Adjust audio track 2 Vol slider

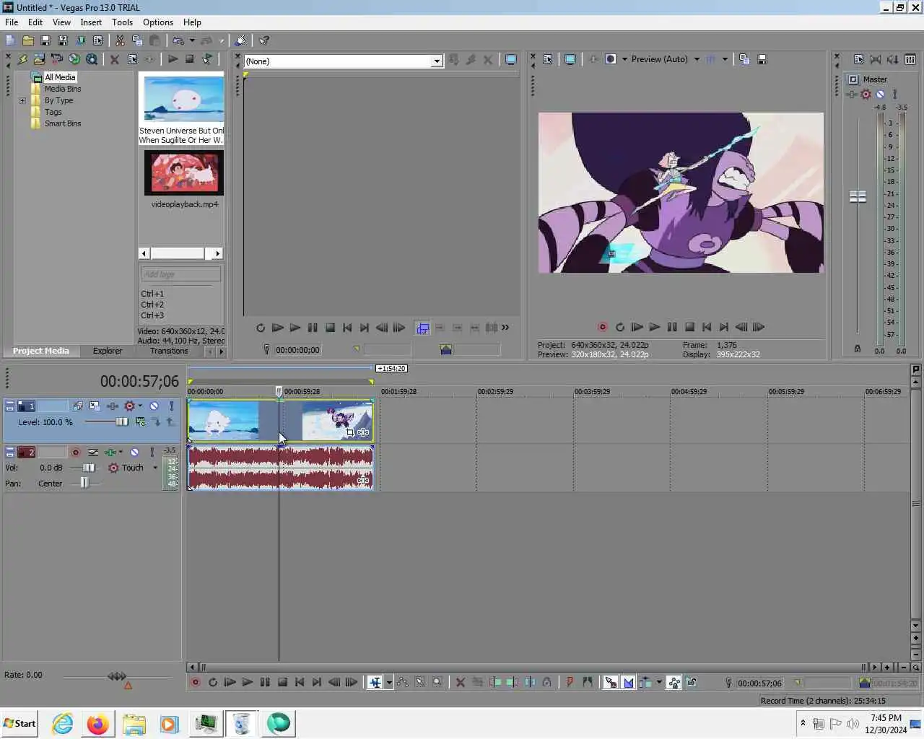coord(89,468)
